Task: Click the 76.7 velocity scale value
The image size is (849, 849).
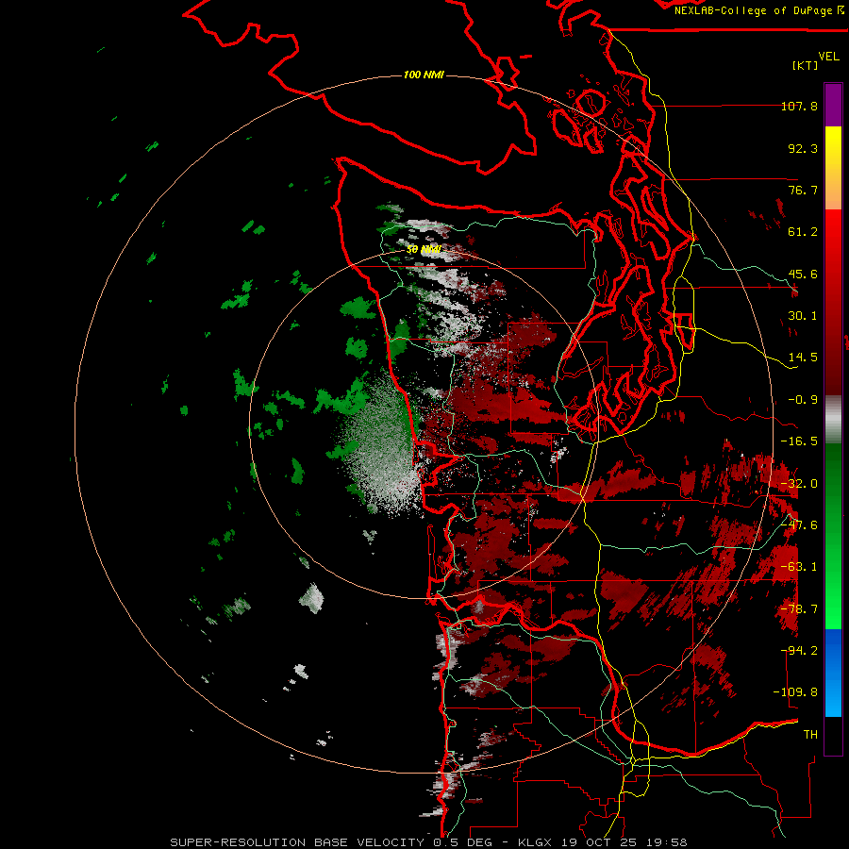Action: pos(803,190)
